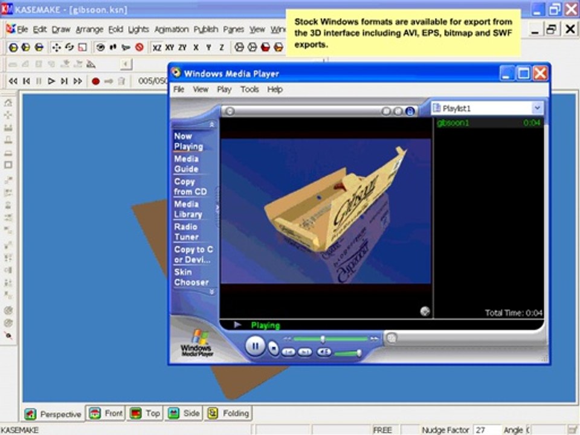Image resolution: width=580 pixels, height=435 pixels.
Task: Click the red prohibition circle icon
Action: 139,47
